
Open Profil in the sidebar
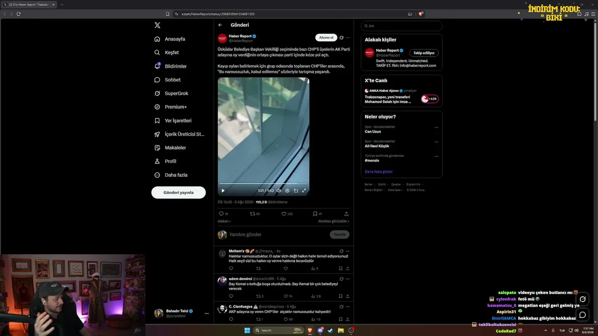(166, 161)
